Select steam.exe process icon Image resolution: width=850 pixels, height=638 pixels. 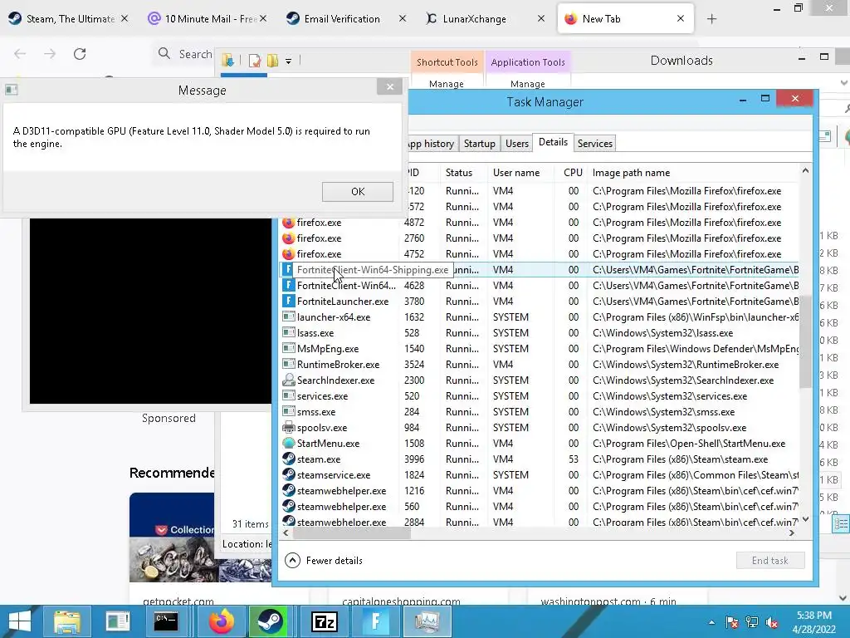pyautogui.click(x=288, y=459)
